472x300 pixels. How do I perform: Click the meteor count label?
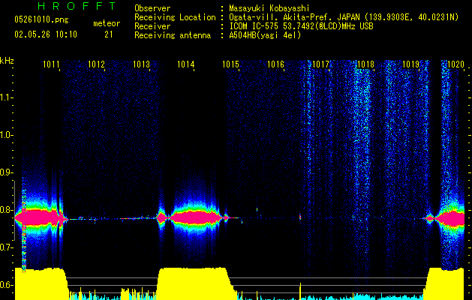pyautogui.click(x=107, y=23)
